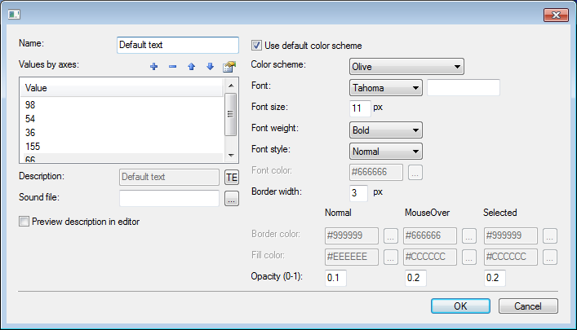Move value down with the down arrow
Image resolution: width=577 pixels, height=330 pixels.
point(210,67)
